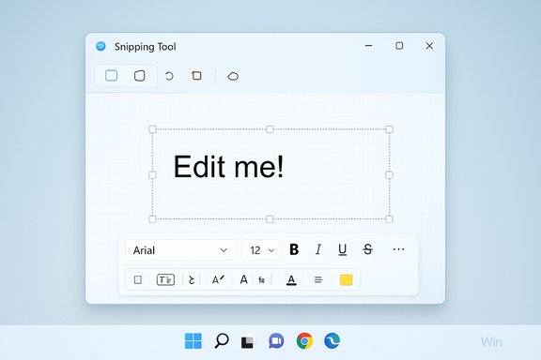The image size is (541, 360).
Task: Click the plain large A text icon
Action: 243,279
